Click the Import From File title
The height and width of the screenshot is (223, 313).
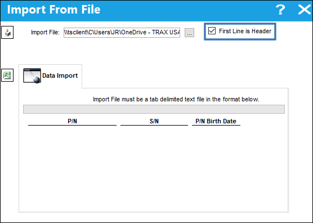53,10
